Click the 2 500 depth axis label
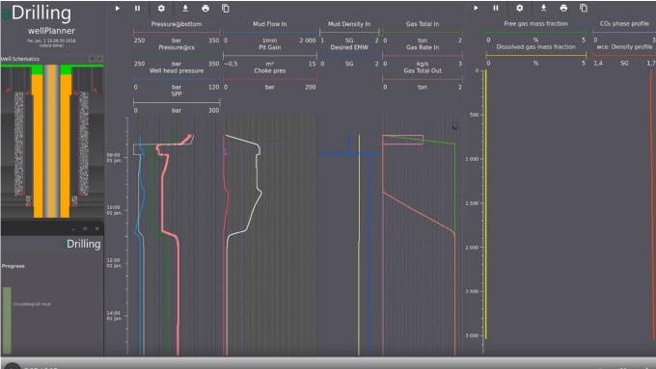 [x=472, y=291]
